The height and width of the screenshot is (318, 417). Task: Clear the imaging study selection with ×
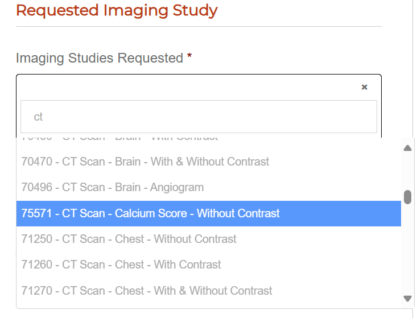(x=365, y=87)
